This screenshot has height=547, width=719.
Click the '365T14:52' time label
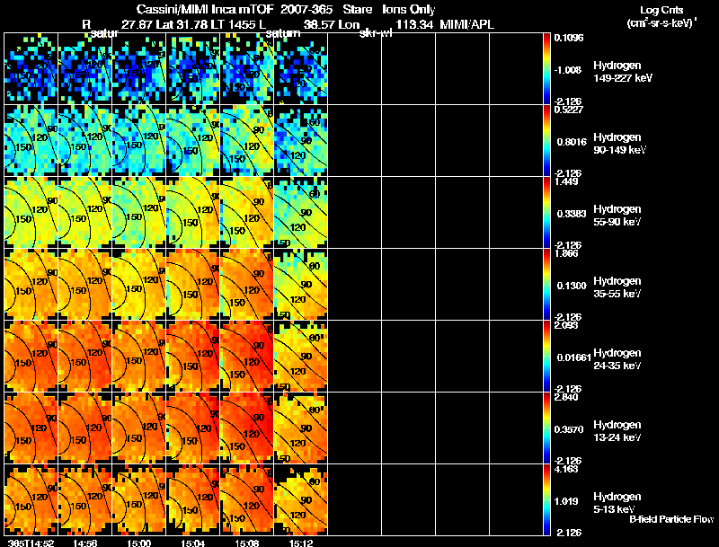[x=31, y=543]
